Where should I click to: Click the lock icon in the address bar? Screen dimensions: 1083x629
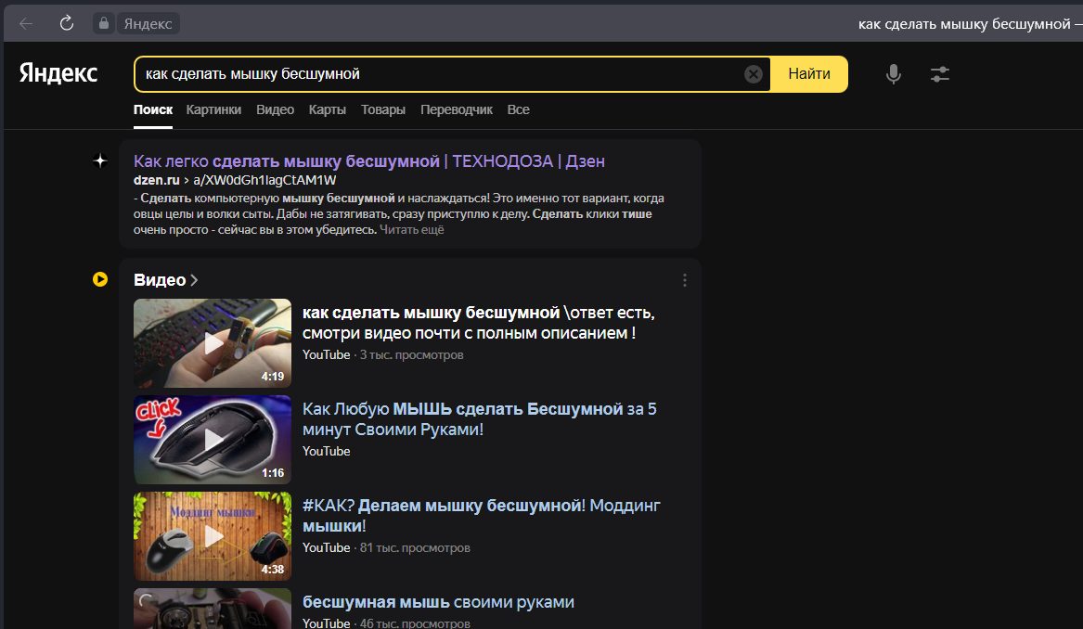[104, 23]
